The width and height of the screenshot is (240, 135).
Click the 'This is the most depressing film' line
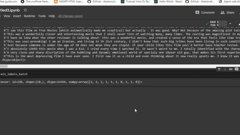coord(122,56)
